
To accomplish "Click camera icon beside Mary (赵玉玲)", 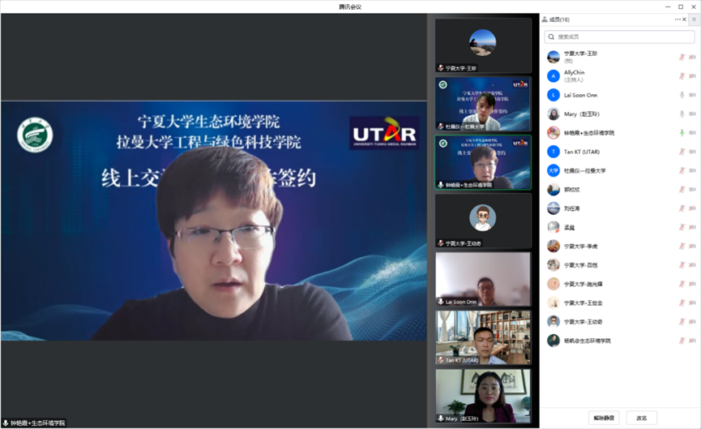I will [692, 114].
